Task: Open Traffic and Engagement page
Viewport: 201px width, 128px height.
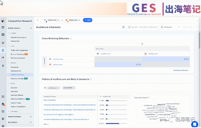Action: (x=19, y=50)
